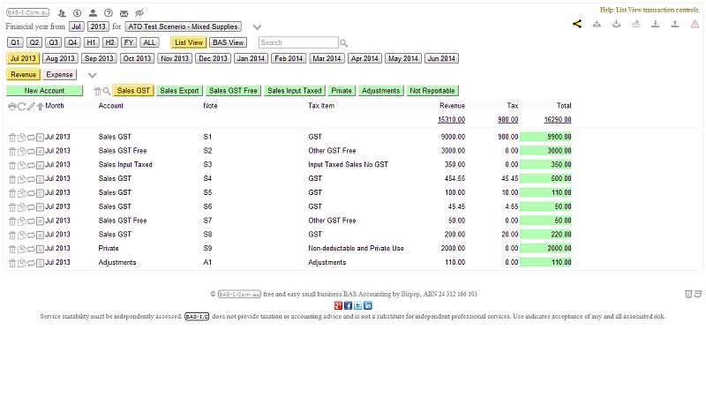
Task: Click the New Account button
Action: point(44,91)
